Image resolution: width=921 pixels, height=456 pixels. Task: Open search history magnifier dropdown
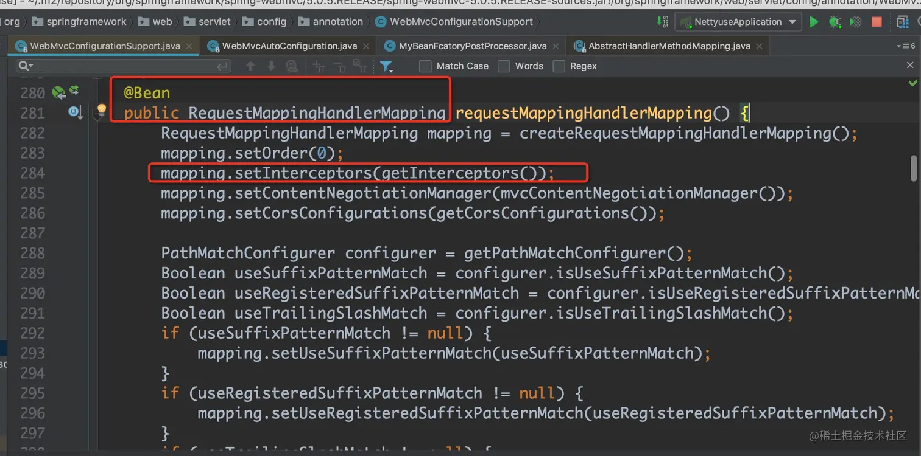click(26, 66)
